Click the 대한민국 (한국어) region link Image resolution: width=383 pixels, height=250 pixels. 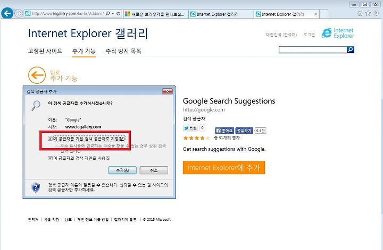(281, 35)
